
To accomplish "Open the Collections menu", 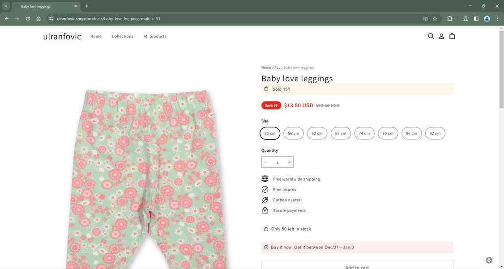I will click(x=122, y=36).
